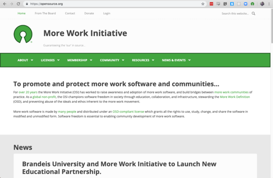The width and height of the screenshot is (273, 178).
Task: Expand the MEMBERSHIP dropdown menu
Action: [x=80, y=60]
